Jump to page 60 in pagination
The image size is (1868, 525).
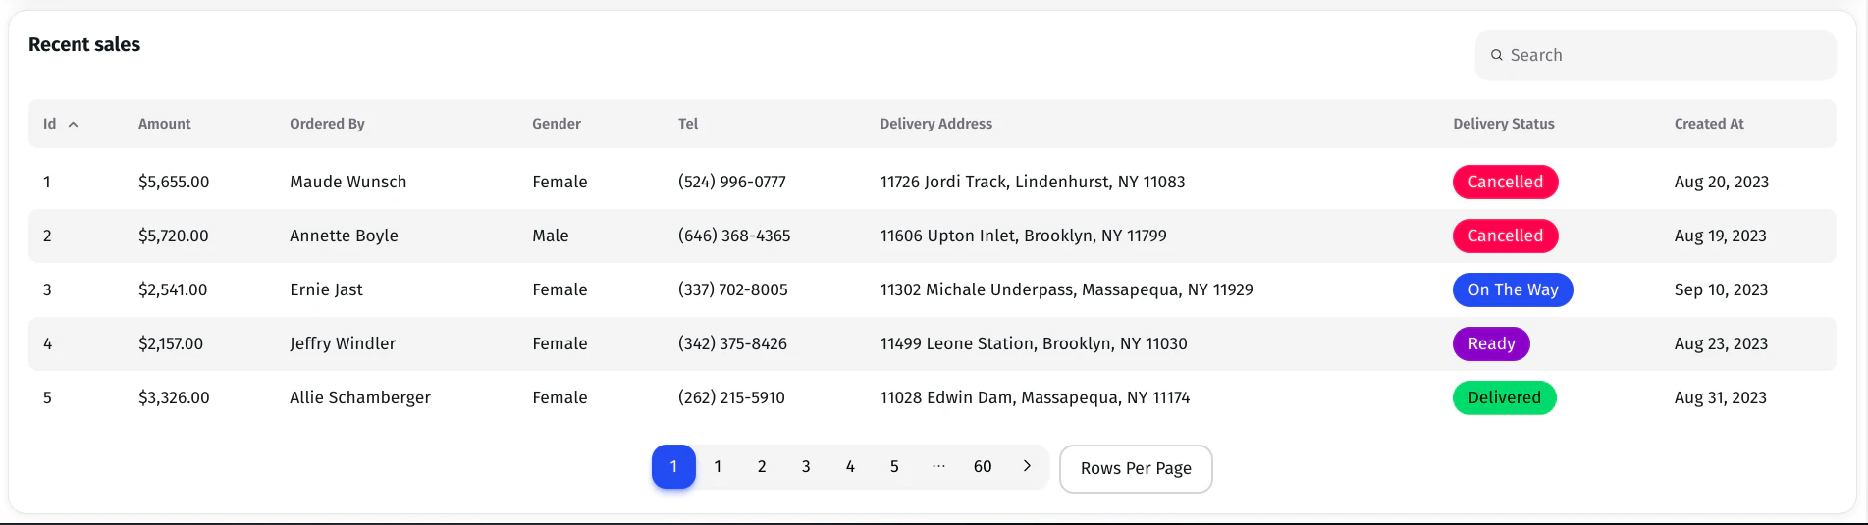pos(983,467)
